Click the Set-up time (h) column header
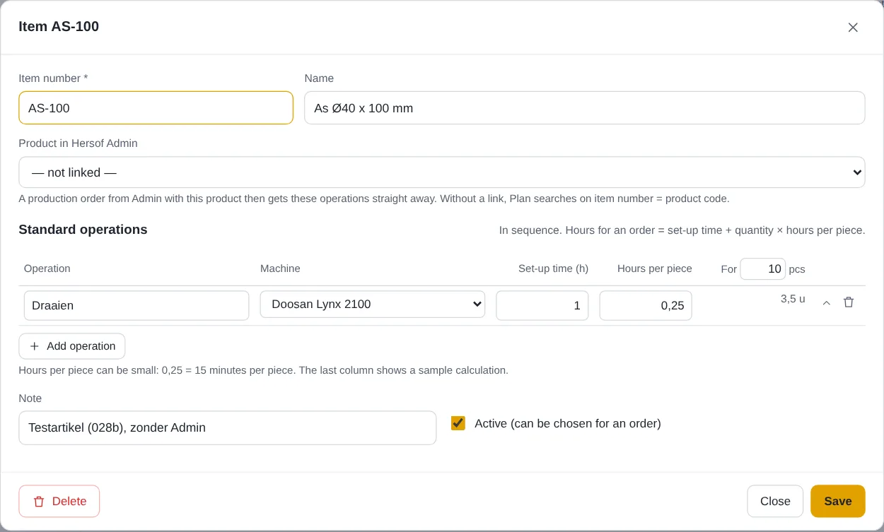The image size is (884, 532). (553, 268)
